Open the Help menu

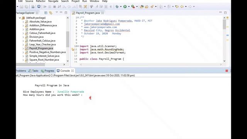[105, 1]
